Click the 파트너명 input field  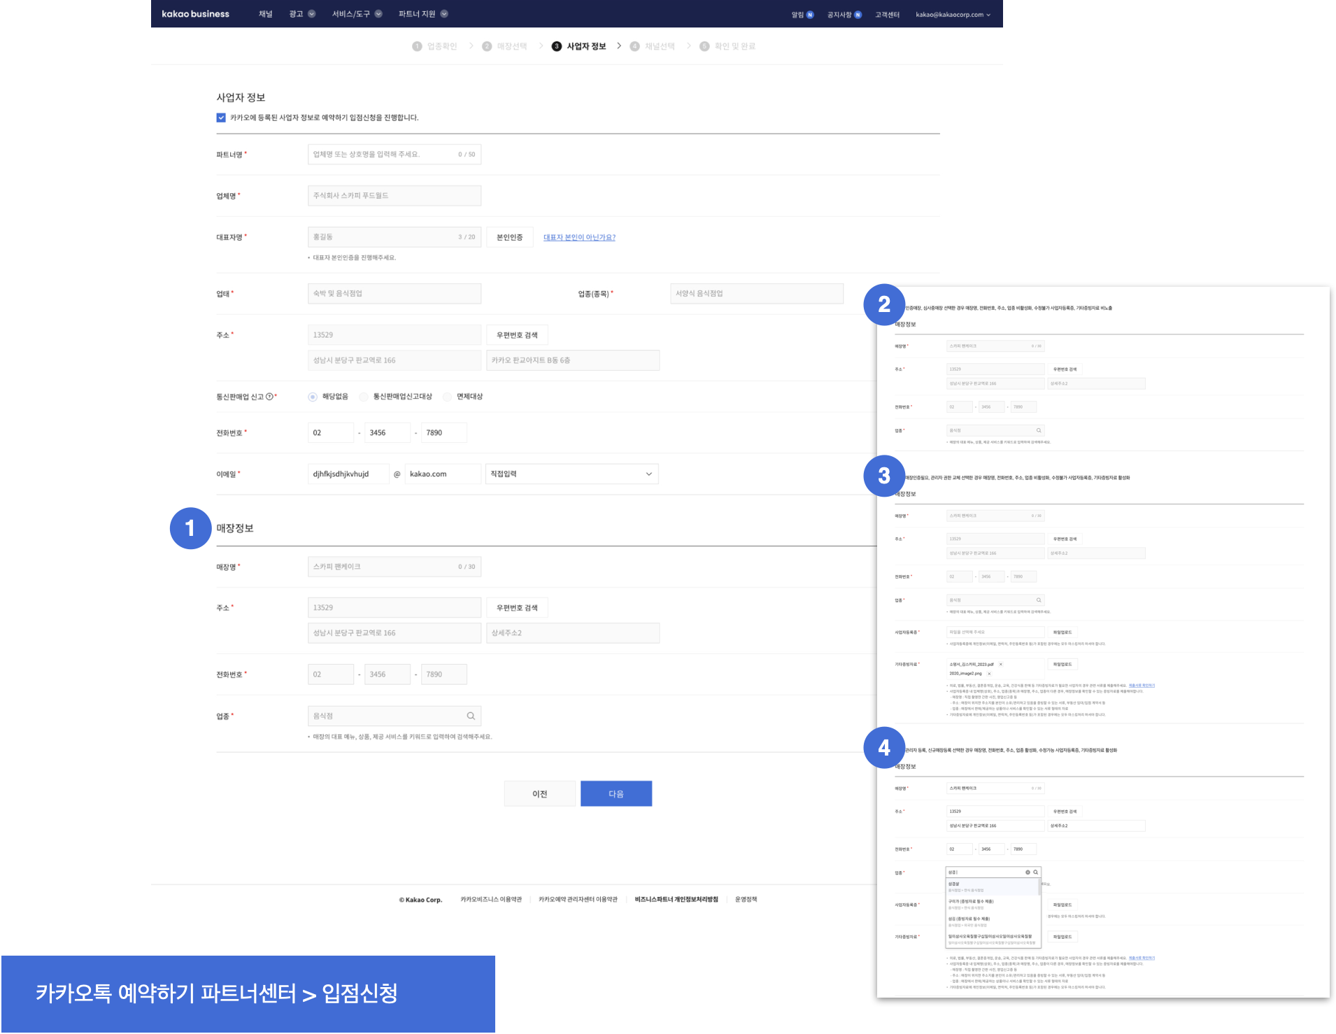[381, 155]
